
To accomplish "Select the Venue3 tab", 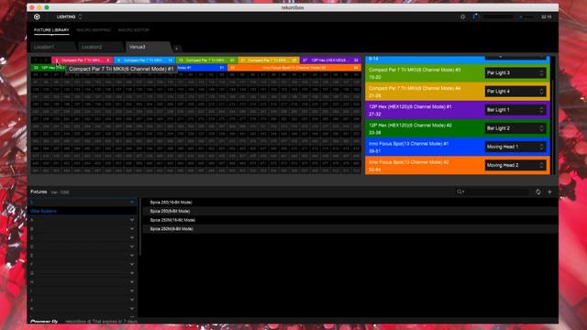I will pyautogui.click(x=148, y=47).
